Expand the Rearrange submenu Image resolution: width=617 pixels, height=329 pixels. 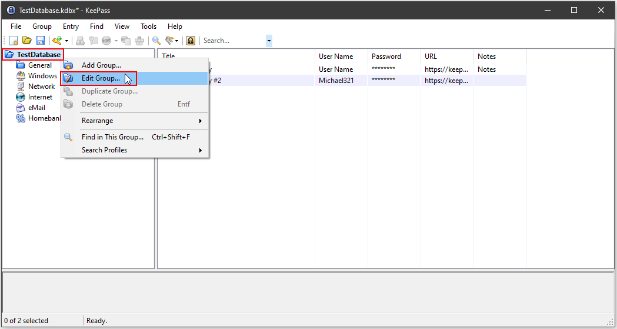click(135, 121)
